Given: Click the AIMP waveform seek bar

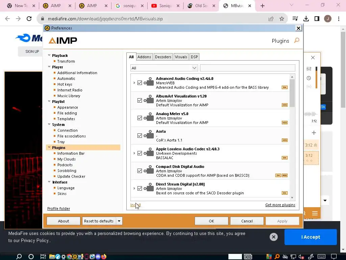Looking at the screenshot, I should coord(311,114).
